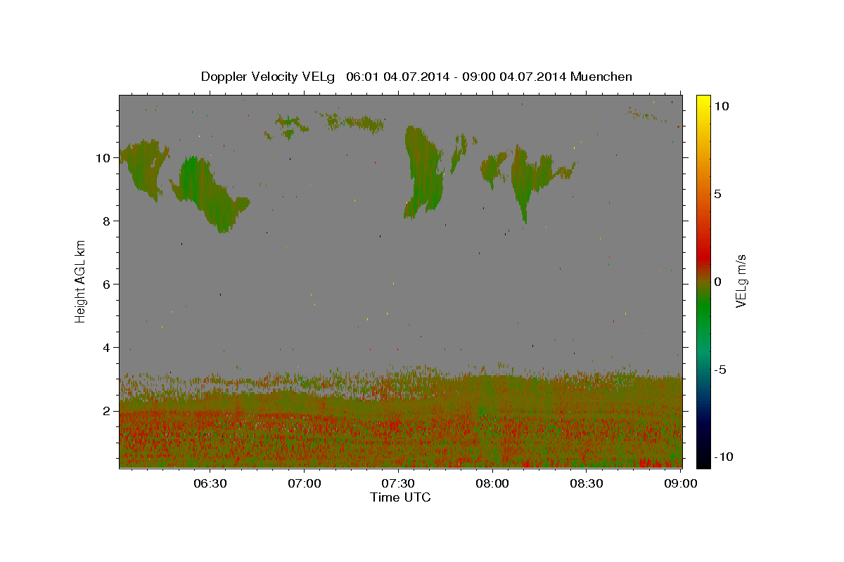Click the height tick label 2
This screenshot has width=844, height=562.
click(107, 411)
